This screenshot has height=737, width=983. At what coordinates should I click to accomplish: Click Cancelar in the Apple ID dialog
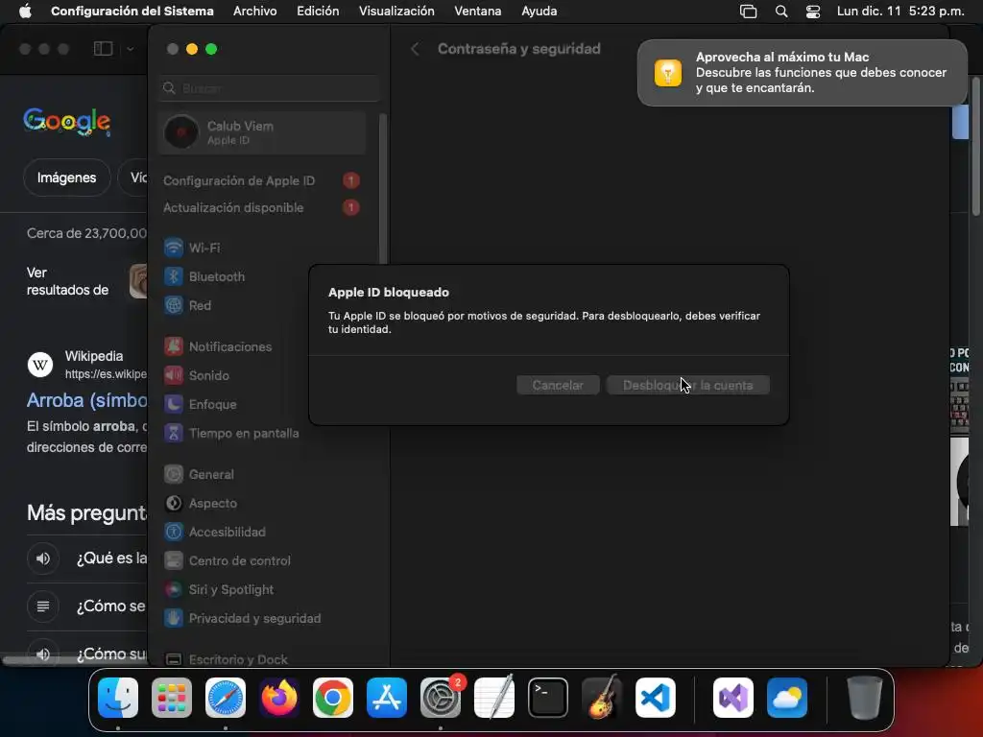click(558, 385)
